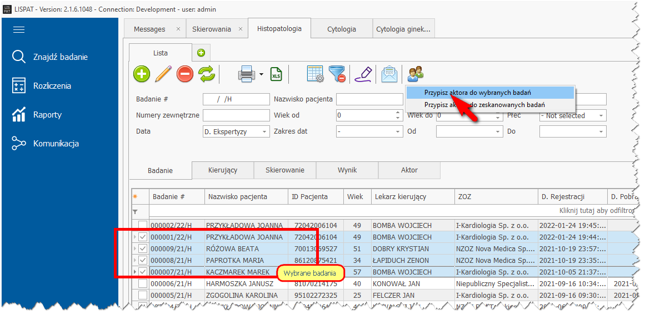Uncheck the box for row 000009/21/H

point(143,248)
